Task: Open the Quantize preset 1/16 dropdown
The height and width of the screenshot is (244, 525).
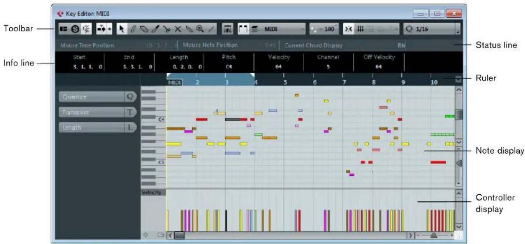Action: [x=429, y=29]
